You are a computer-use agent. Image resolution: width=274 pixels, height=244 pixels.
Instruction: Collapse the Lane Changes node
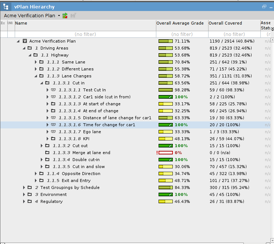click(36, 76)
